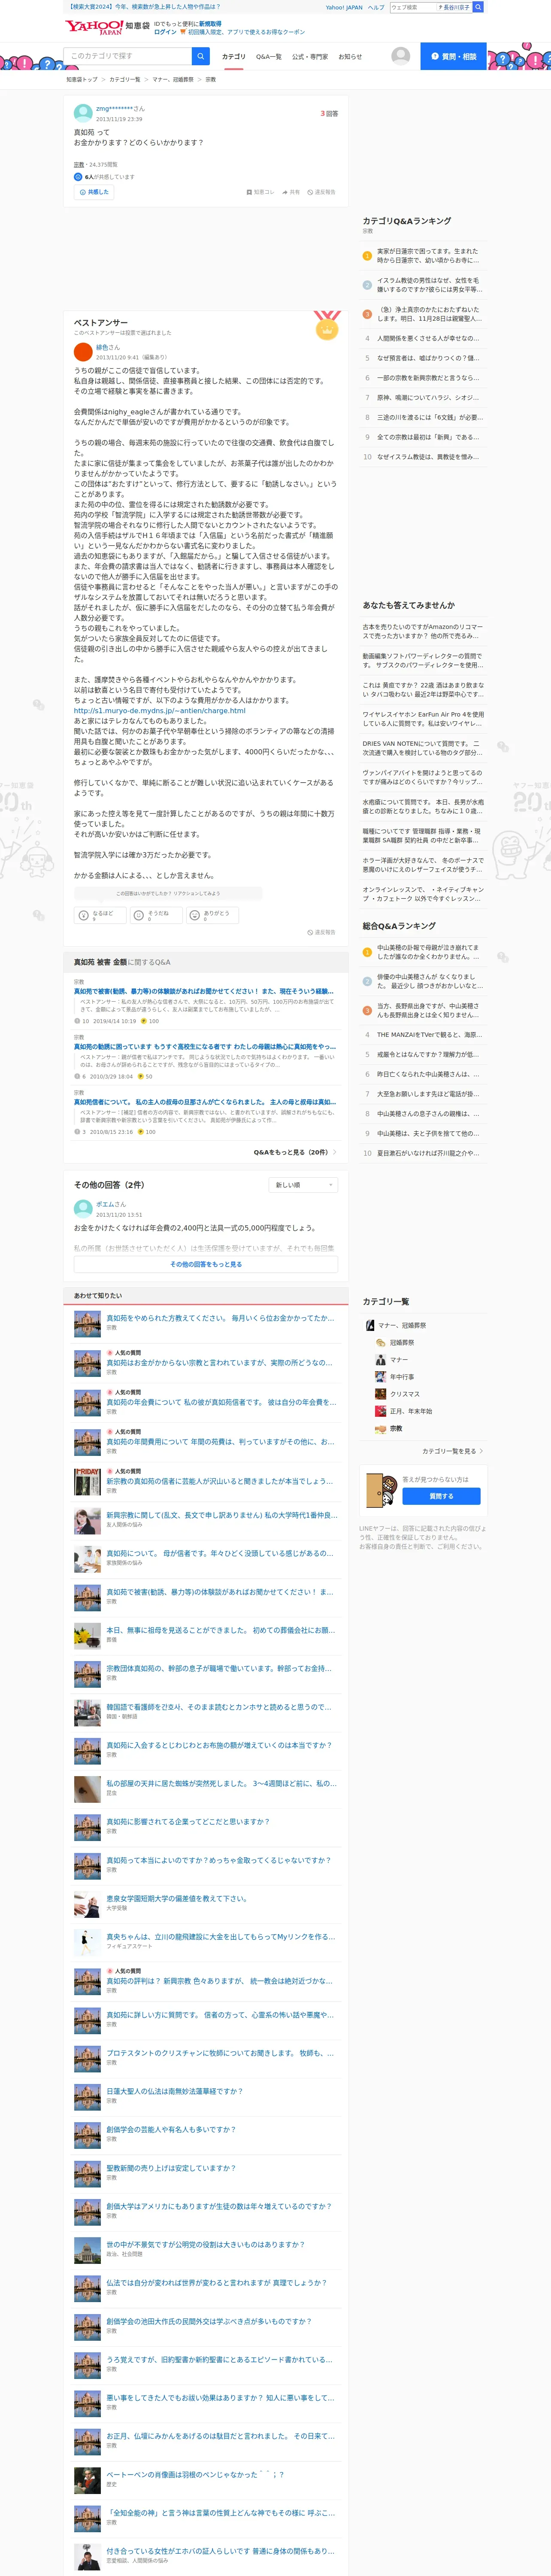The image size is (551, 2576).
Task: Click thumbnail beside 真如苑をやめられた方教えてください
Action: (x=87, y=1323)
